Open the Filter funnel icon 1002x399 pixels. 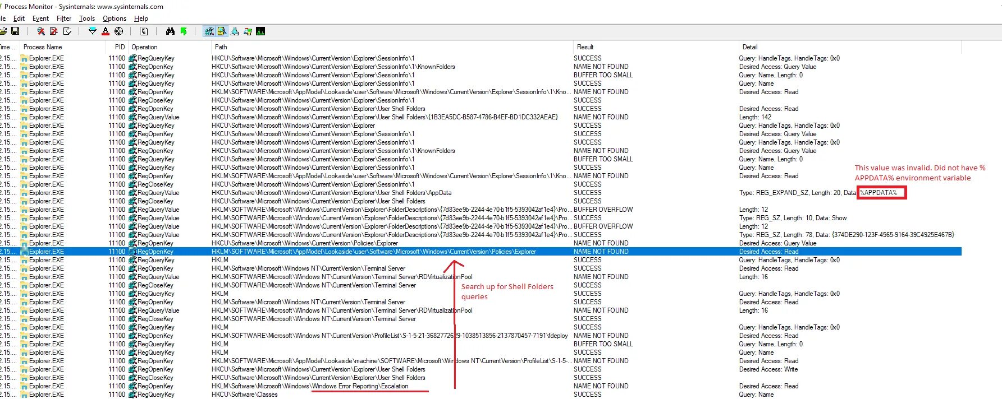pyautogui.click(x=92, y=31)
